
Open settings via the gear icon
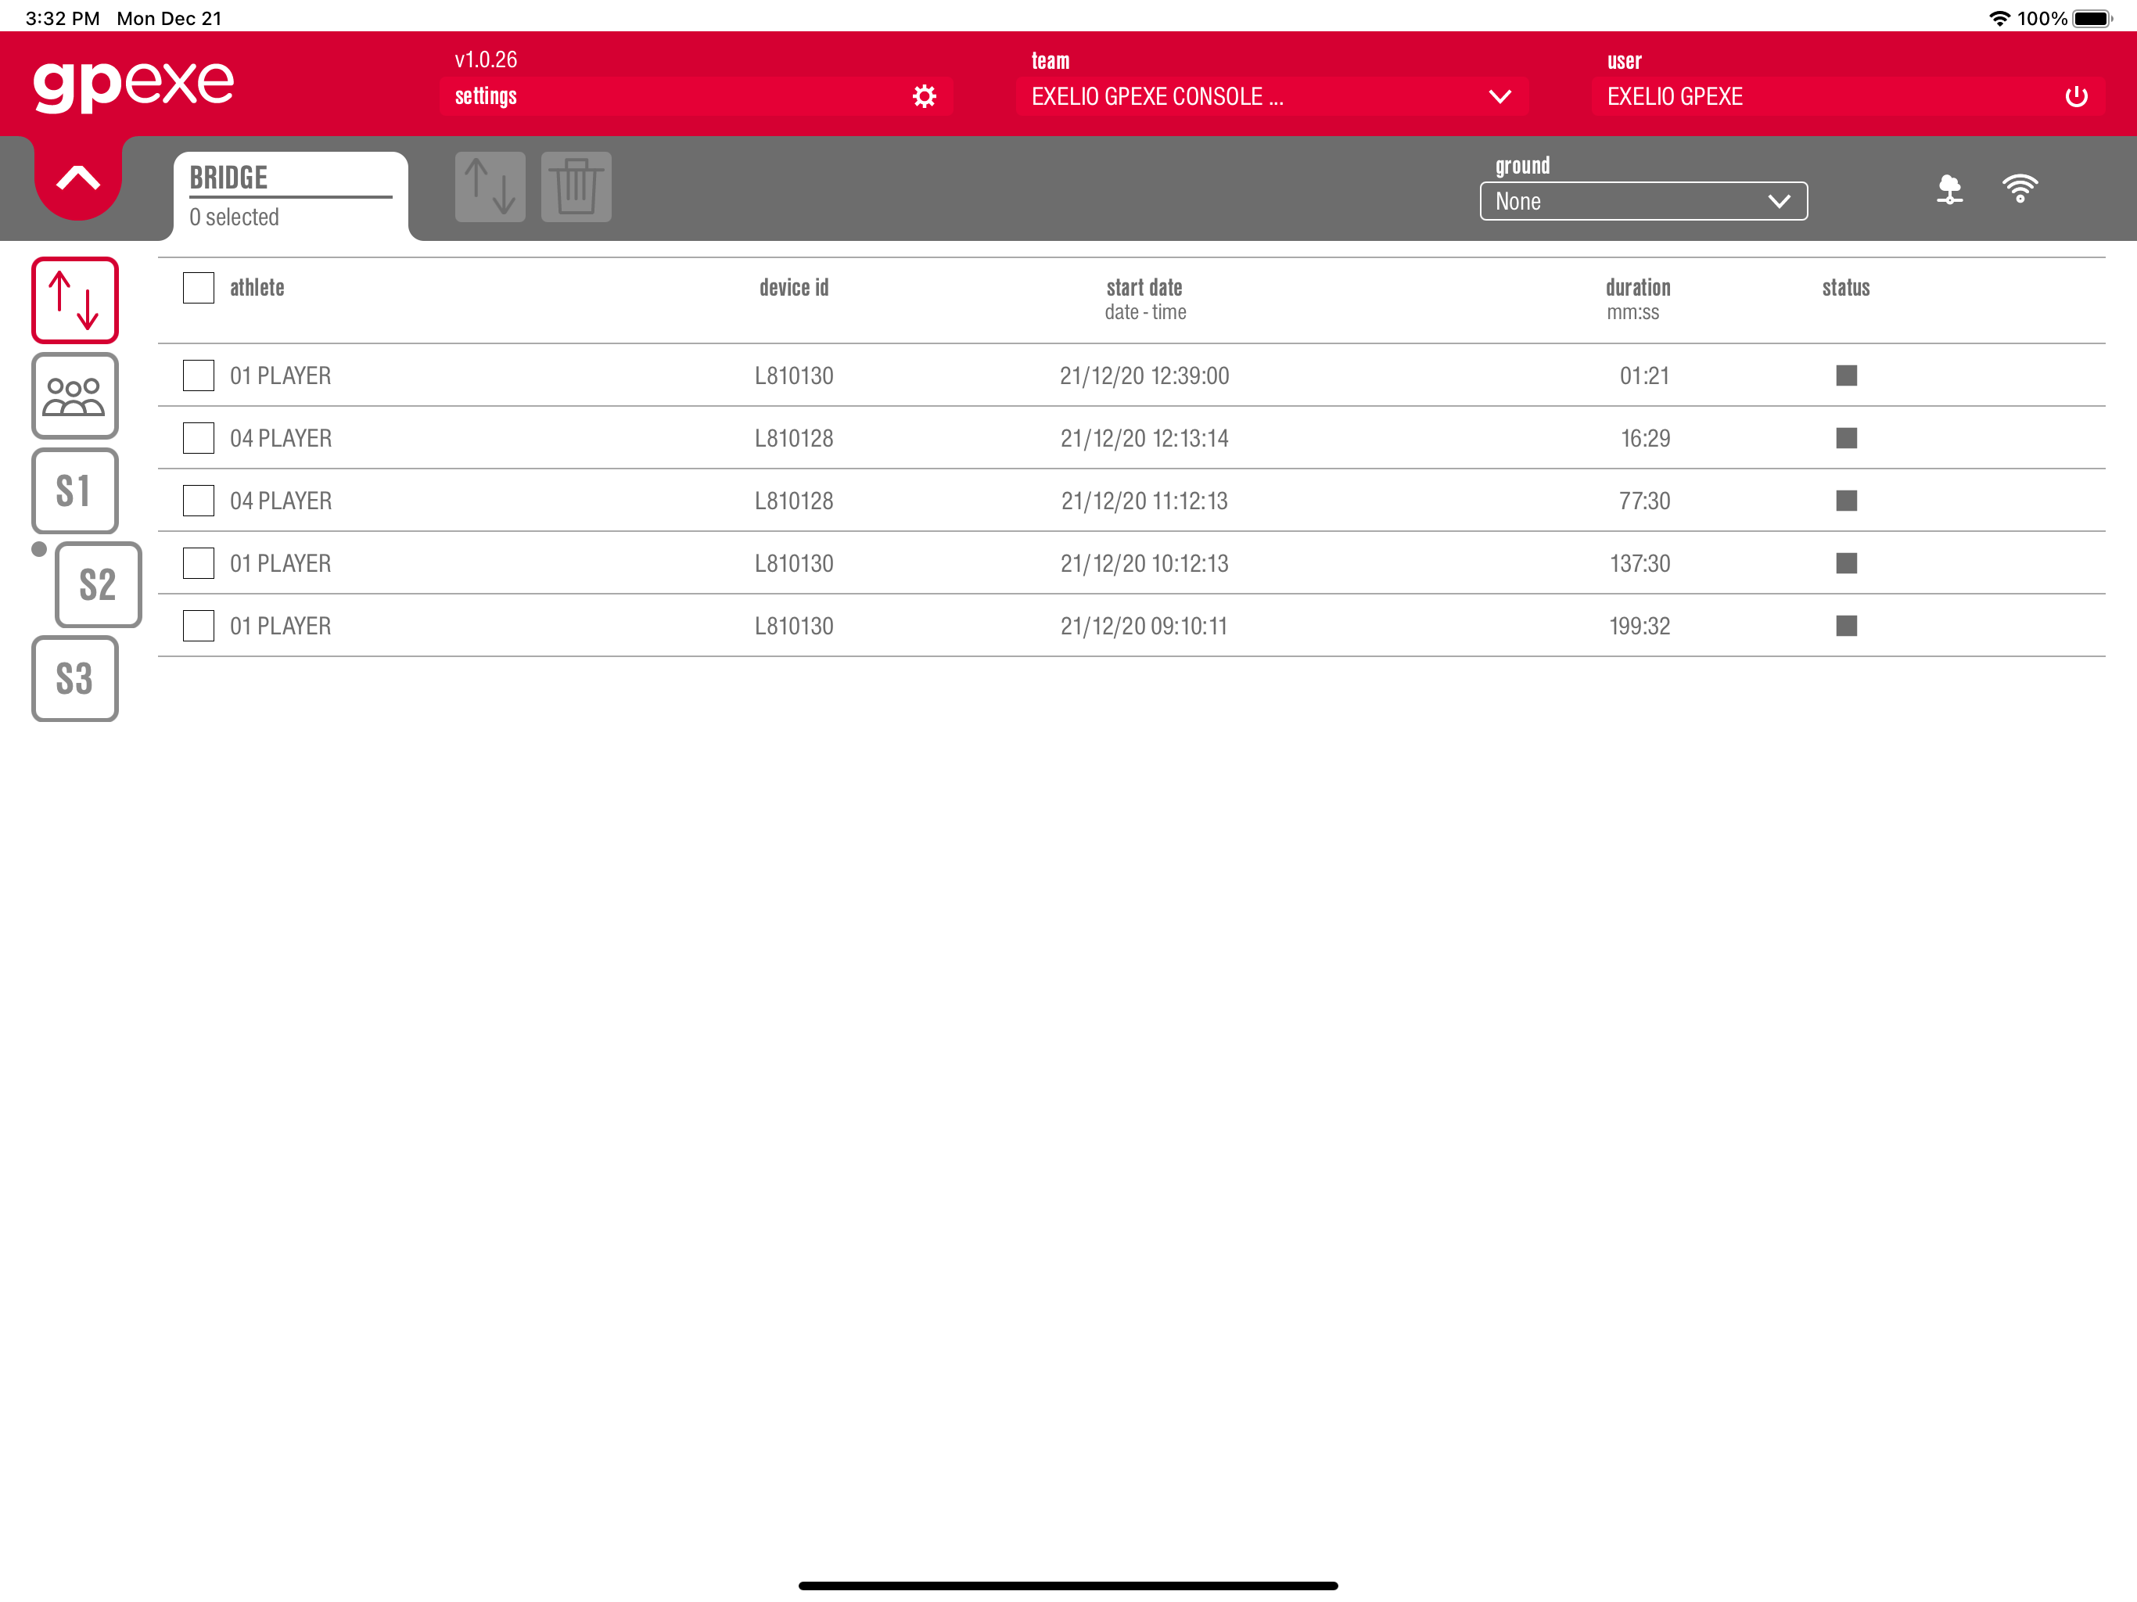pos(924,97)
